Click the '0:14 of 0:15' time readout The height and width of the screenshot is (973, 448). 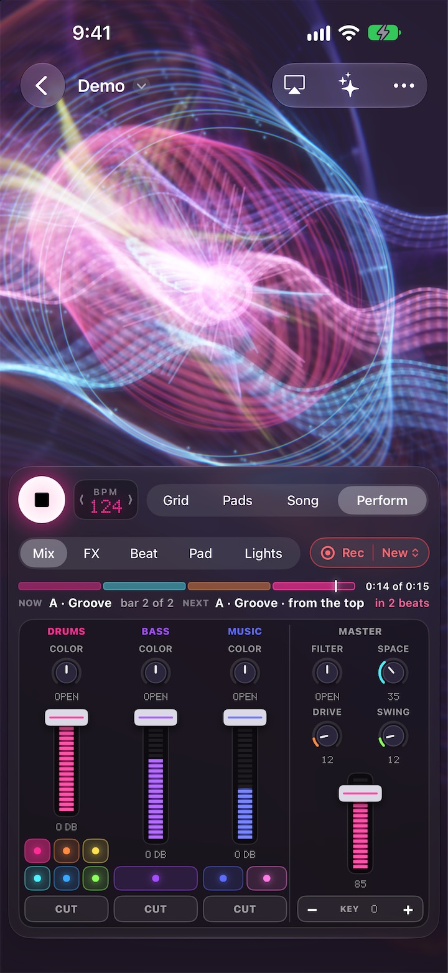[397, 586]
